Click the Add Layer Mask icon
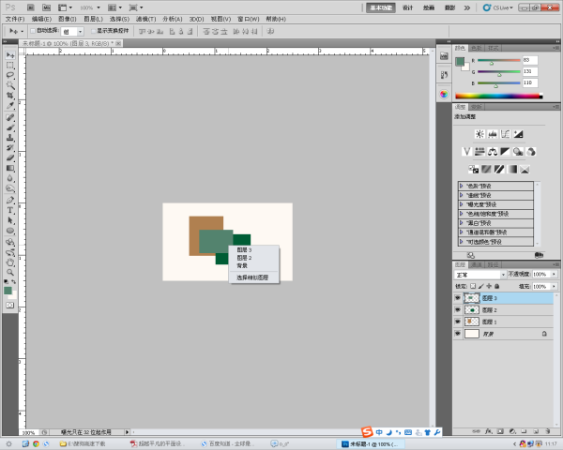This screenshot has height=450, width=563. click(x=500, y=431)
